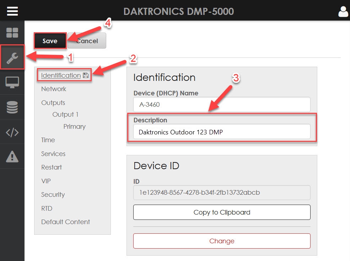
Task: Click the user account icon
Action: click(343, 11)
